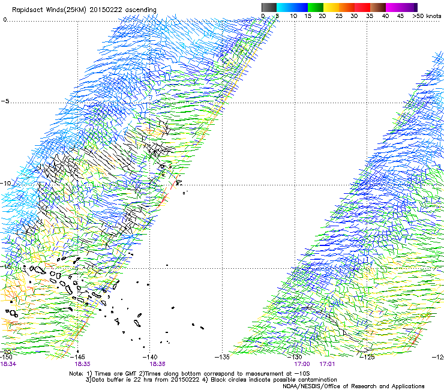Click the "Times are GMT" note line

point(190,374)
